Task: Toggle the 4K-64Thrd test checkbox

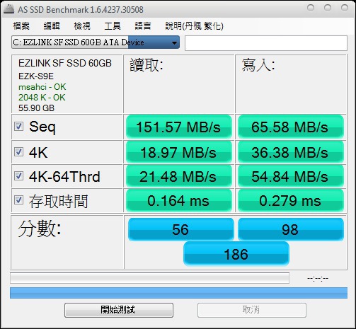Action: (x=18, y=176)
